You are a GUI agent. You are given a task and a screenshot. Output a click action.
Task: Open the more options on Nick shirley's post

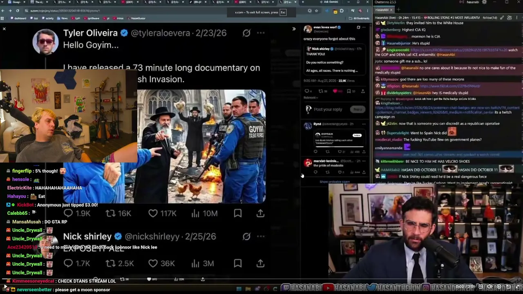pyautogui.click(x=261, y=236)
